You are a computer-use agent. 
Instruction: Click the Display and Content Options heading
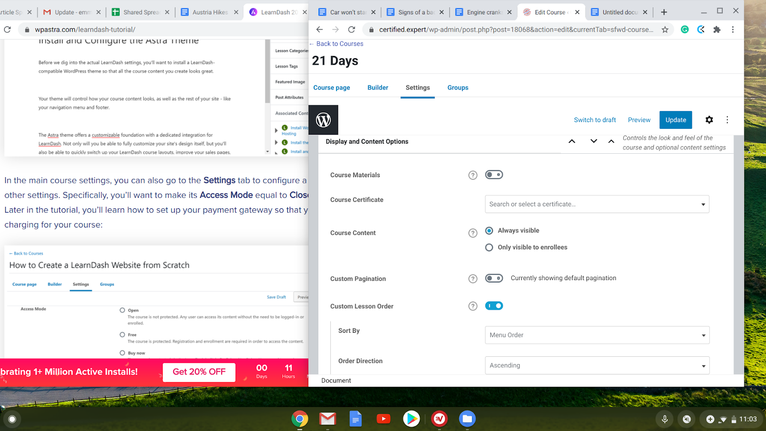(x=367, y=141)
